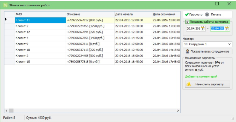Screen dimensions: 236x122
Task: Select the Клиент 4 cell
Action: 40,38
